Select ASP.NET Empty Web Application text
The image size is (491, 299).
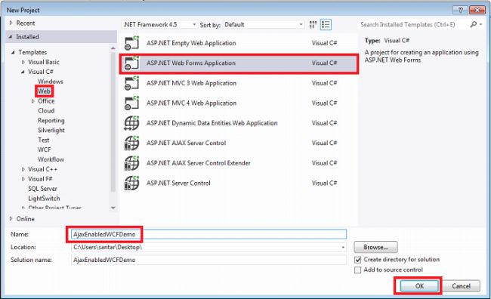(x=191, y=43)
